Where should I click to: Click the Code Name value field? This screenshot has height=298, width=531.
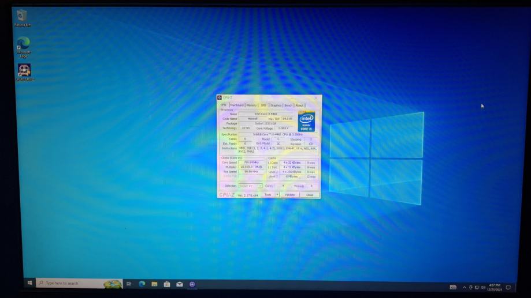[x=252, y=119]
